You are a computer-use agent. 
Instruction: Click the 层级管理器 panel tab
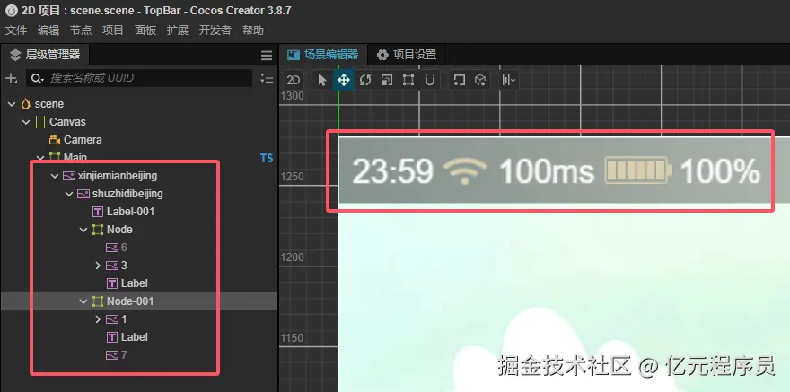(44, 55)
